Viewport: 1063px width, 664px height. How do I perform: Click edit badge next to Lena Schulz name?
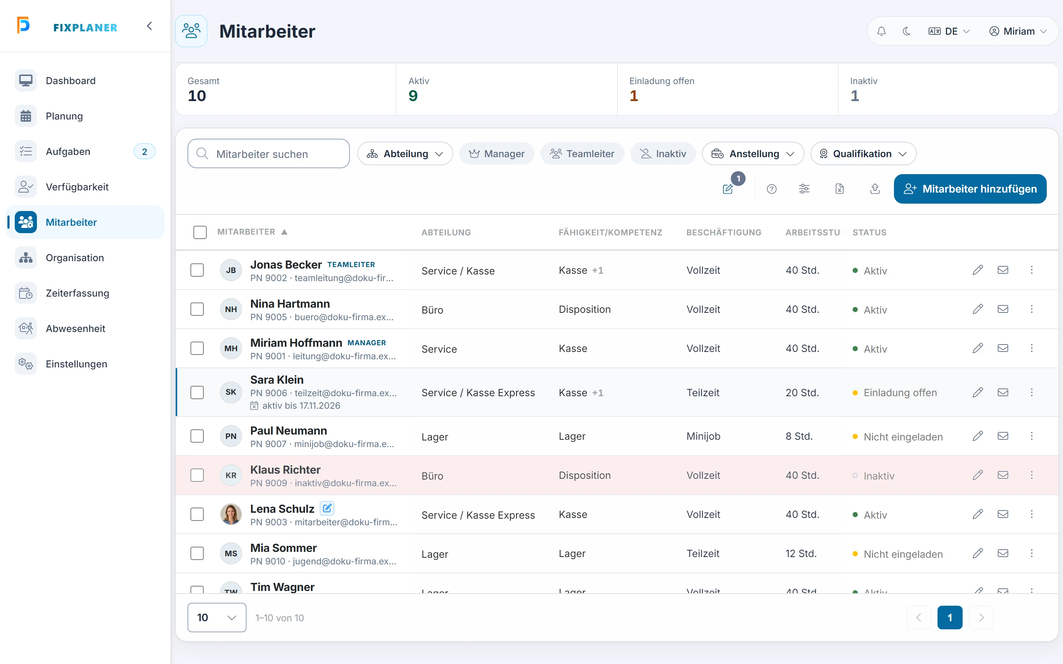coord(327,509)
